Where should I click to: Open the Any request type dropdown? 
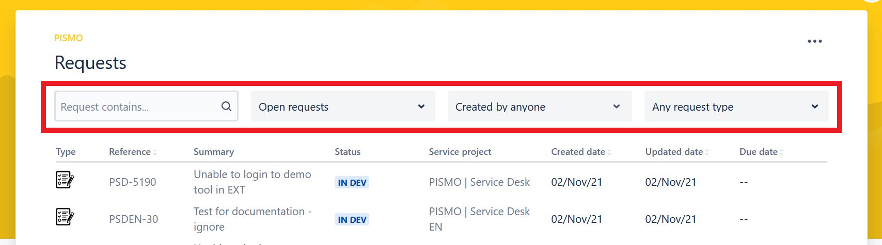click(736, 107)
